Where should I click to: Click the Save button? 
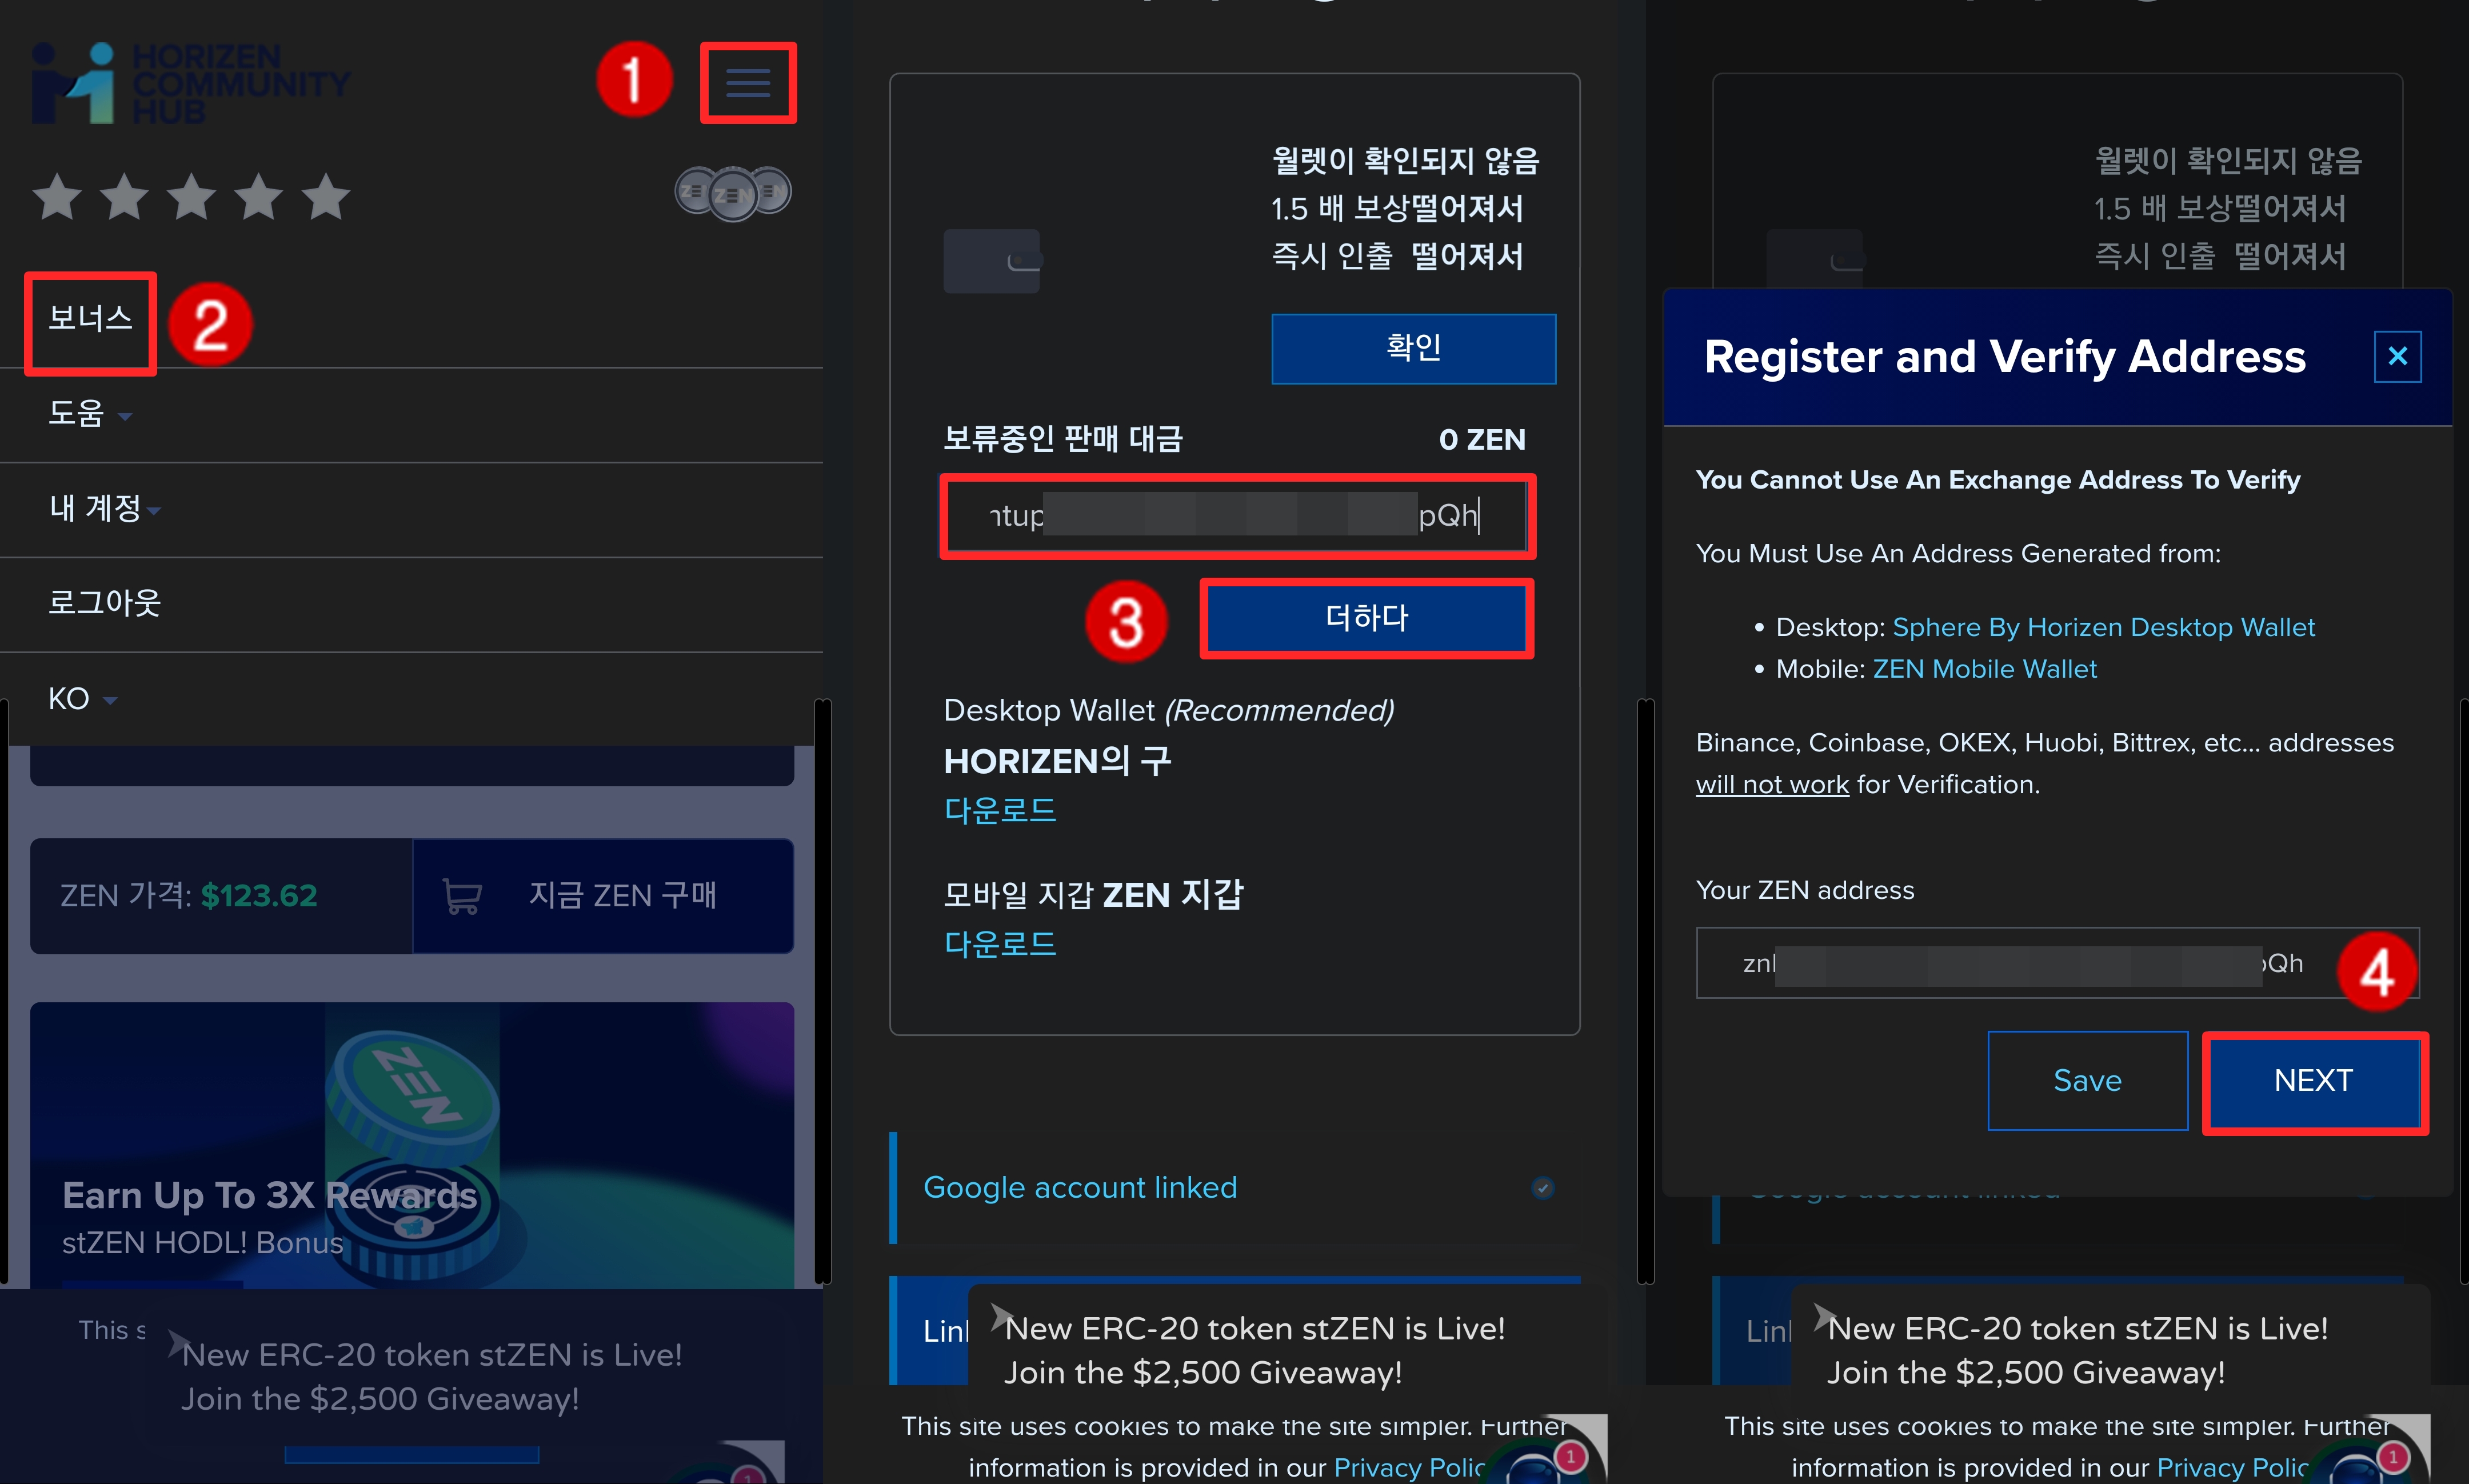coord(2087,1080)
